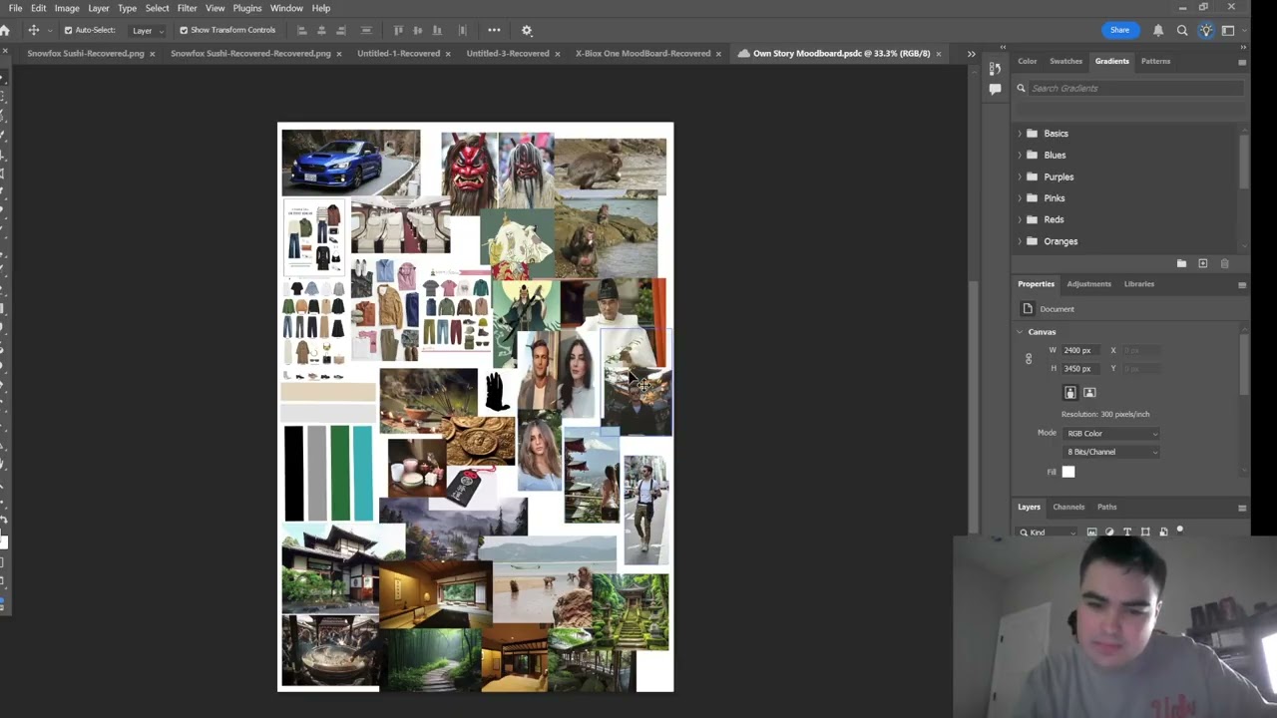Viewport: 1277px width, 718px height.
Task: Open the Gradients panel menu button
Action: click(1242, 62)
